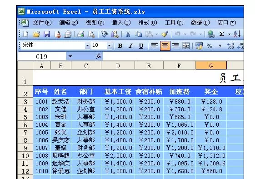This screenshot has height=179, width=255.
Task: Click the Insert Function fx icon
Action: (x=99, y=56)
